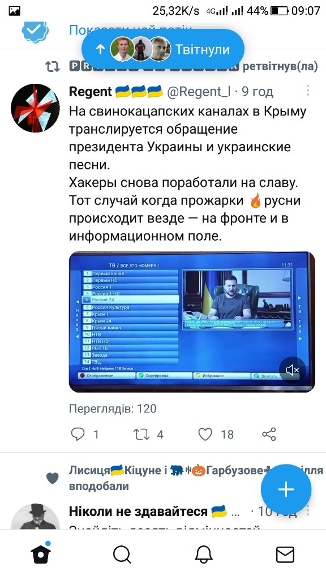The image size is (326, 580).
Task: Open the Ніколи не здавайтеся profile avatar
Action: click(35, 516)
